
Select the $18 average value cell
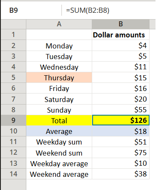click(121, 131)
